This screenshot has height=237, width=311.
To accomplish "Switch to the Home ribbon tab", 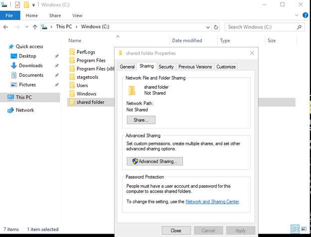I will 32,15.
